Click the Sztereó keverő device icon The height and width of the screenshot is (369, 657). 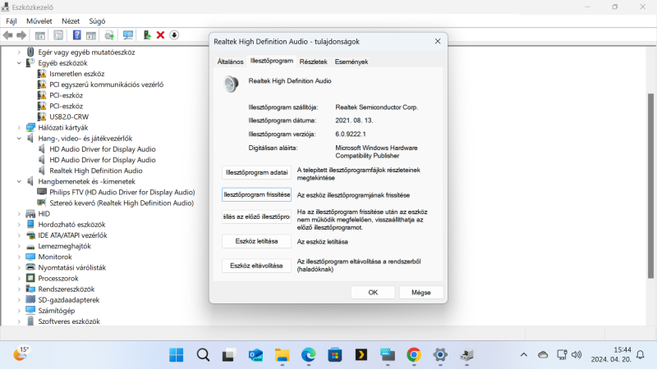tap(42, 203)
